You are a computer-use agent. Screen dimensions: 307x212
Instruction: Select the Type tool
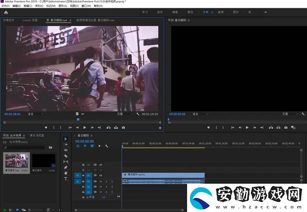pos(66,179)
